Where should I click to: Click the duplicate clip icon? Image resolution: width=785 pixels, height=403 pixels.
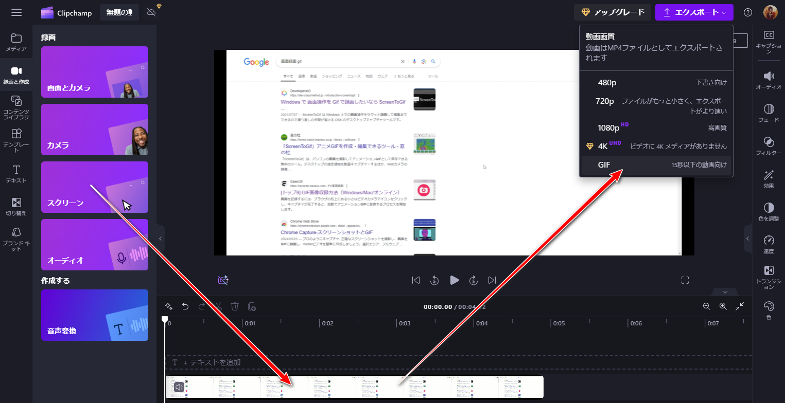(252, 306)
